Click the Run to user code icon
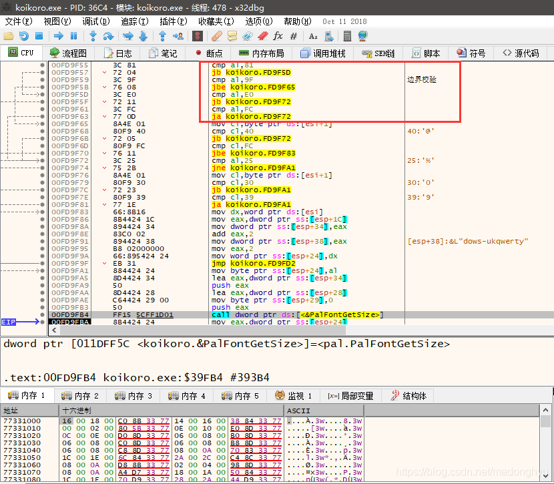Screen dimensions: 554x484 pyautogui.click(x=178, y=36)
